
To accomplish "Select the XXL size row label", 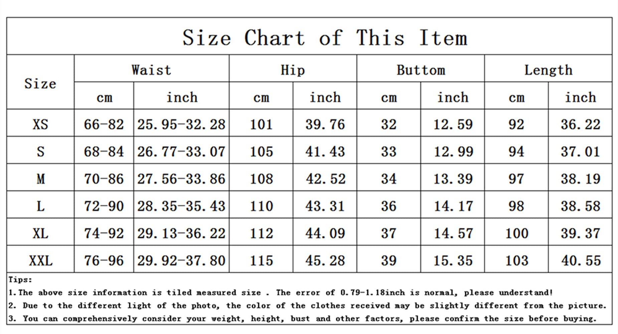I will tap(40, 261).
